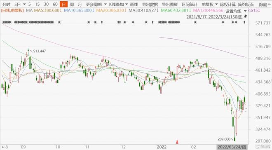This screenshot has height=150, width=272.
Task: Open 设置均线 moving average settings
Action: [x=233, y=11]
